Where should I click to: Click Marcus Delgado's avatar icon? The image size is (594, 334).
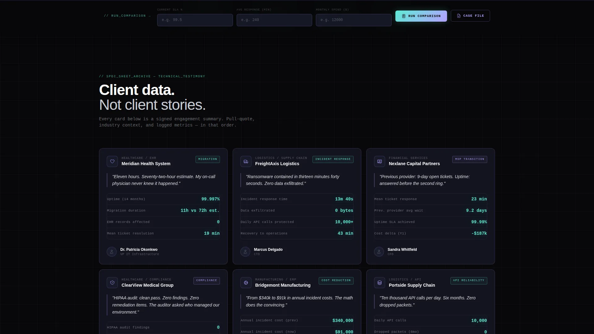245,252
